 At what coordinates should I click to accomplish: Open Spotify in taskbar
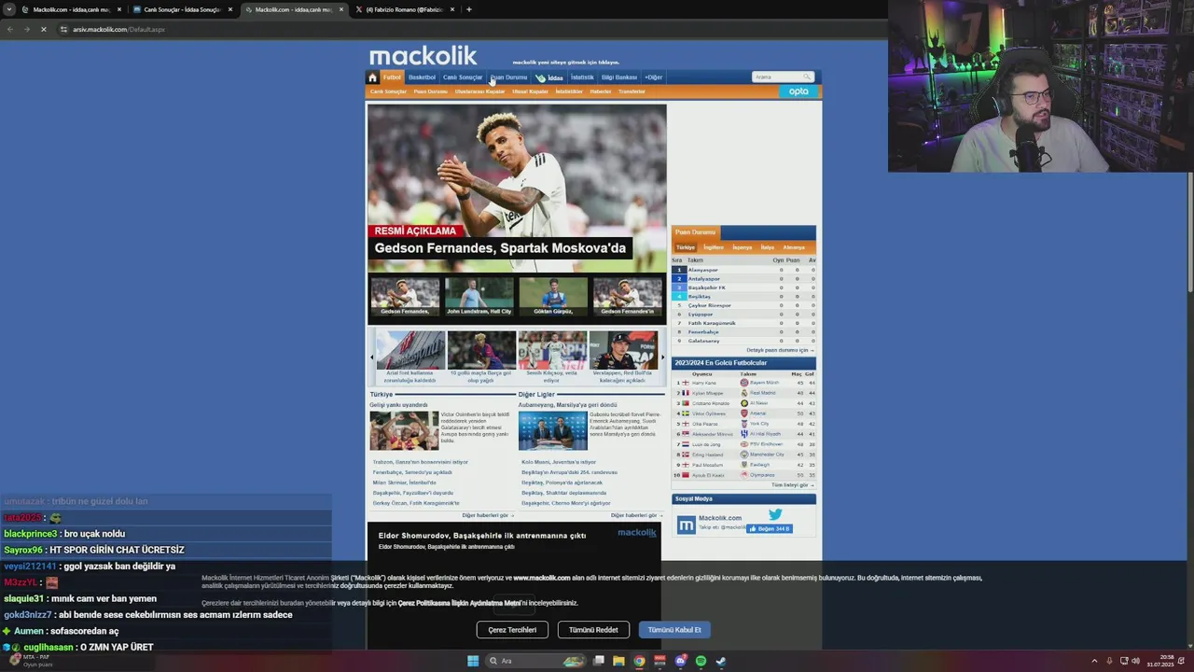(701, 661)
